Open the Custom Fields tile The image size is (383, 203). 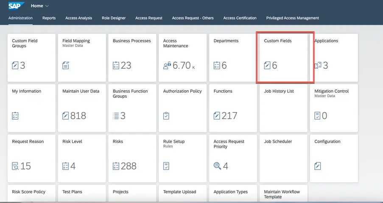tap(283, 57)
